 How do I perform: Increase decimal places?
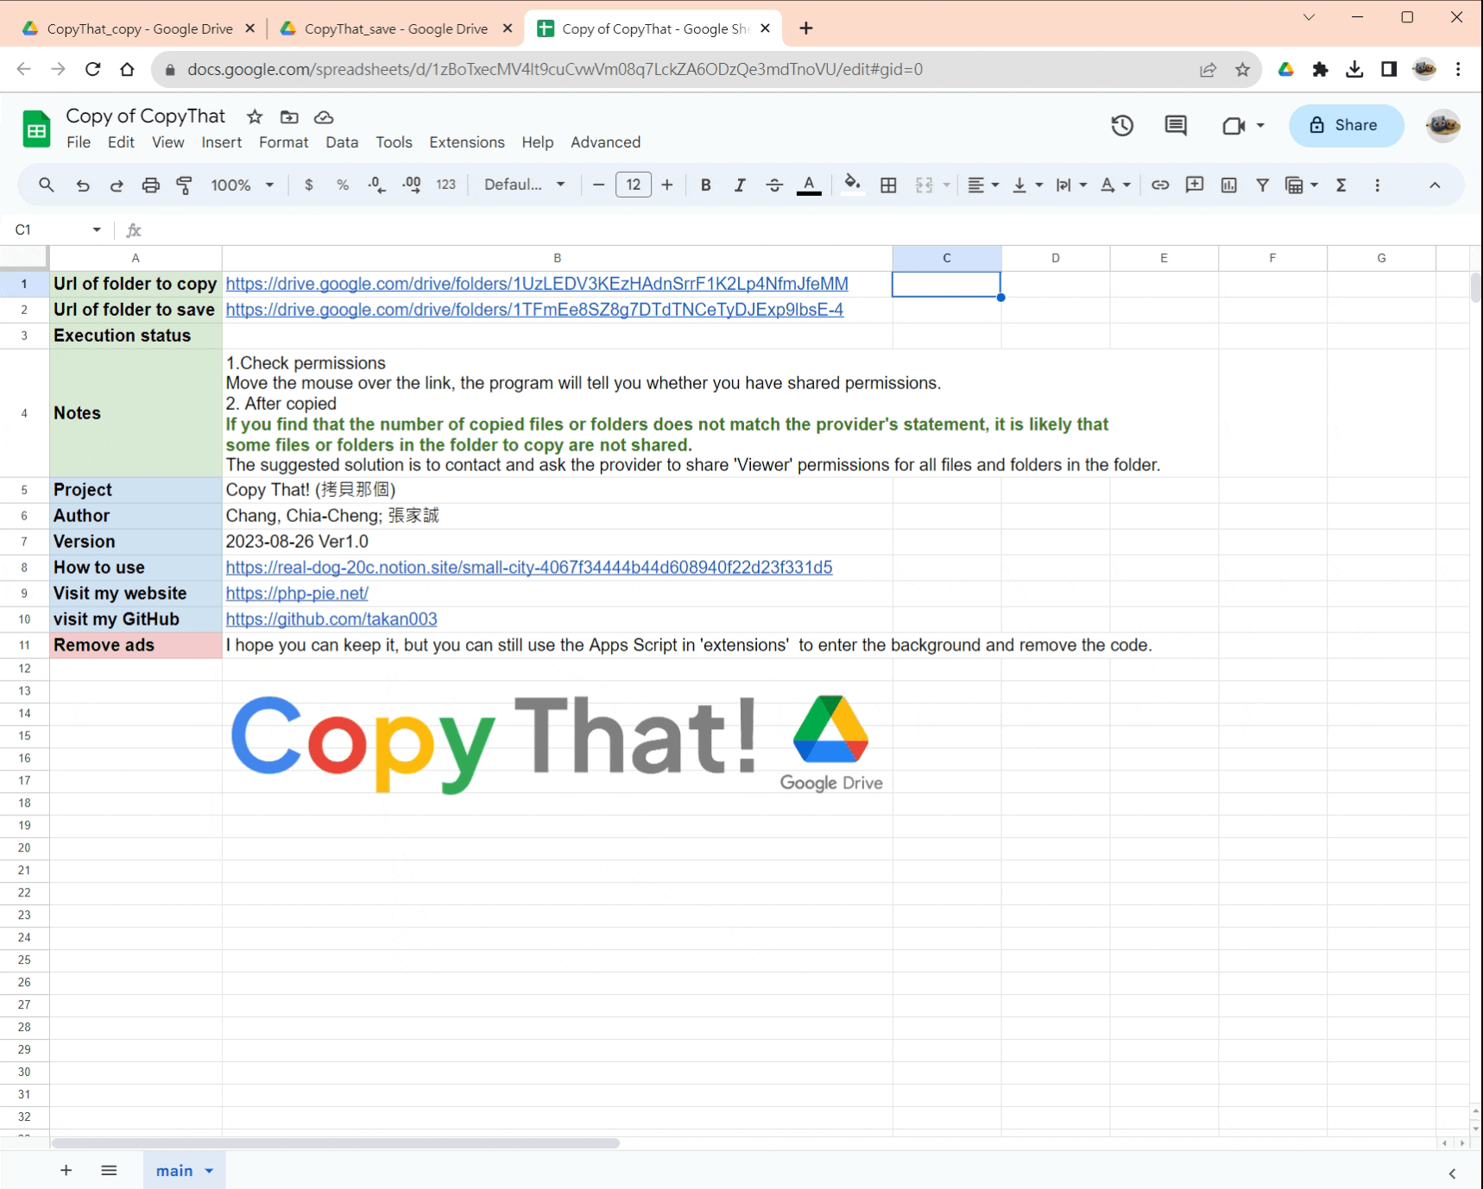[x=412, y=185]
